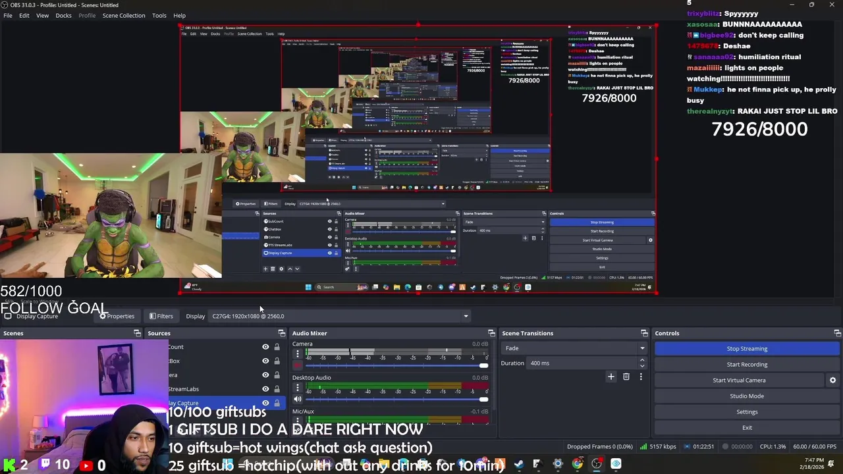This screenshot has width=843, height=474.
Task: Open the taskbar clock showing 7:47 PM
Action: (813, 464)
